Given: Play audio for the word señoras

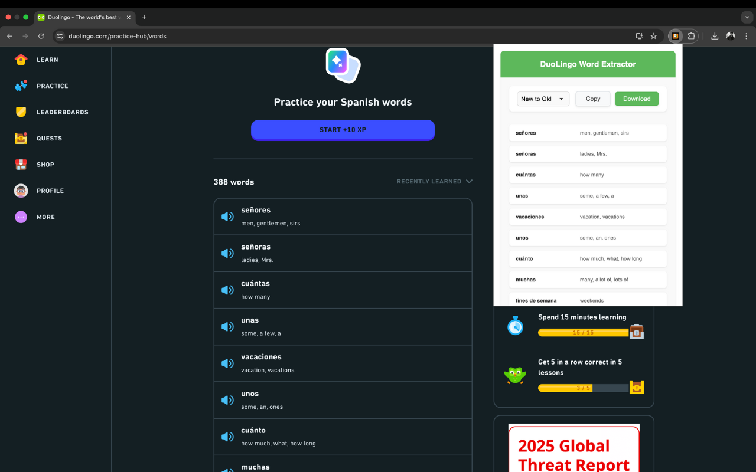Looking at the screenshot, I should point(227,253).
